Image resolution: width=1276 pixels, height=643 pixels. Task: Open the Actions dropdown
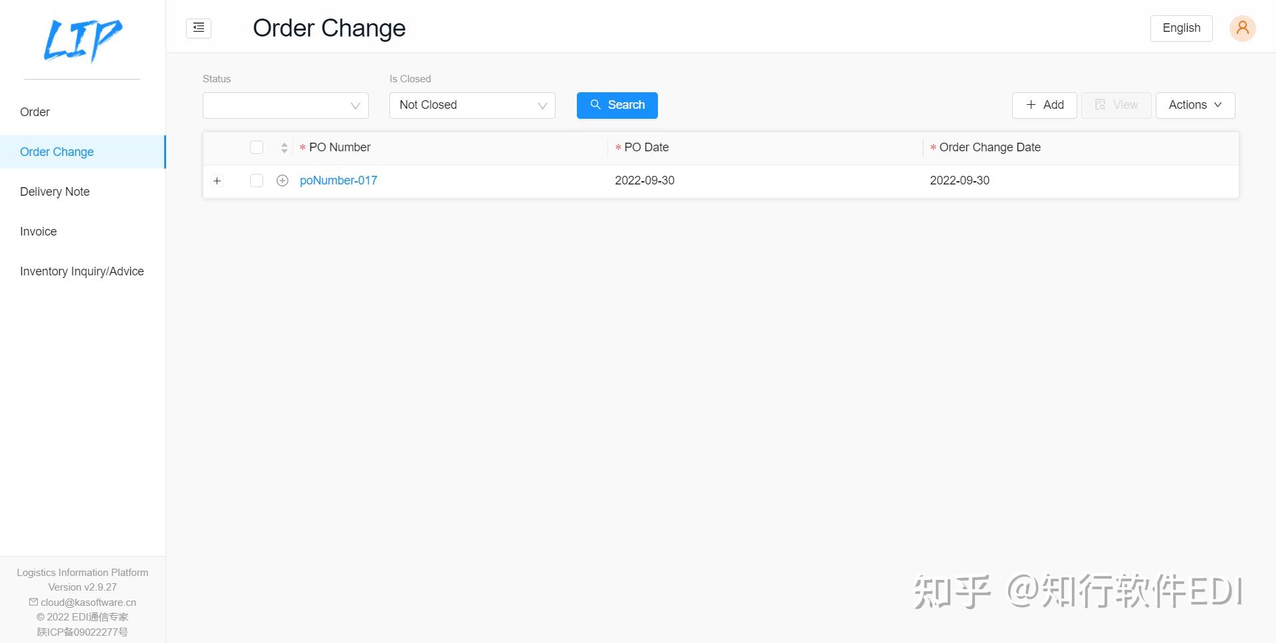coord(1194,105)
